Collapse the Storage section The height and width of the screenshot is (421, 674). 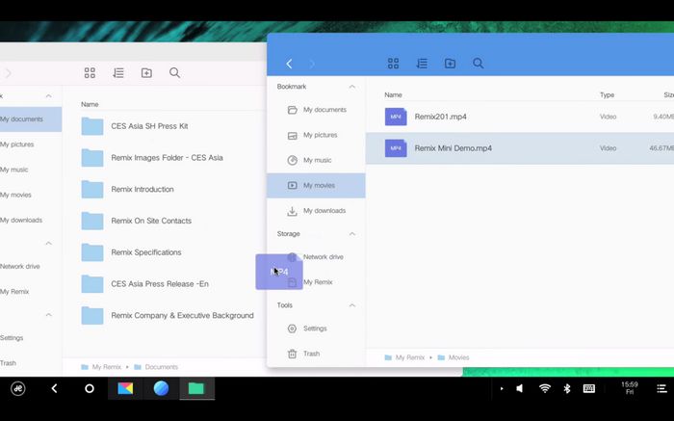352,234
